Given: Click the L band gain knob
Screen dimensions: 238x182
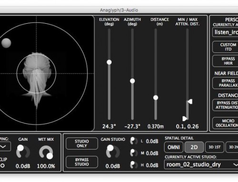Looking at the screenshot, I should tap(134, 141).
